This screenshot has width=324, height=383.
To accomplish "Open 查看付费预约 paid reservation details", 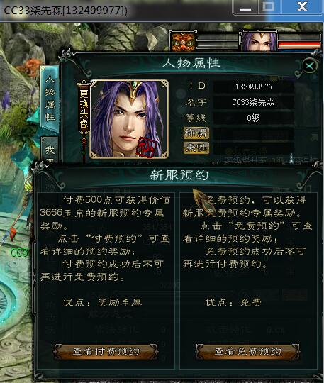I will tap(106, 352).
